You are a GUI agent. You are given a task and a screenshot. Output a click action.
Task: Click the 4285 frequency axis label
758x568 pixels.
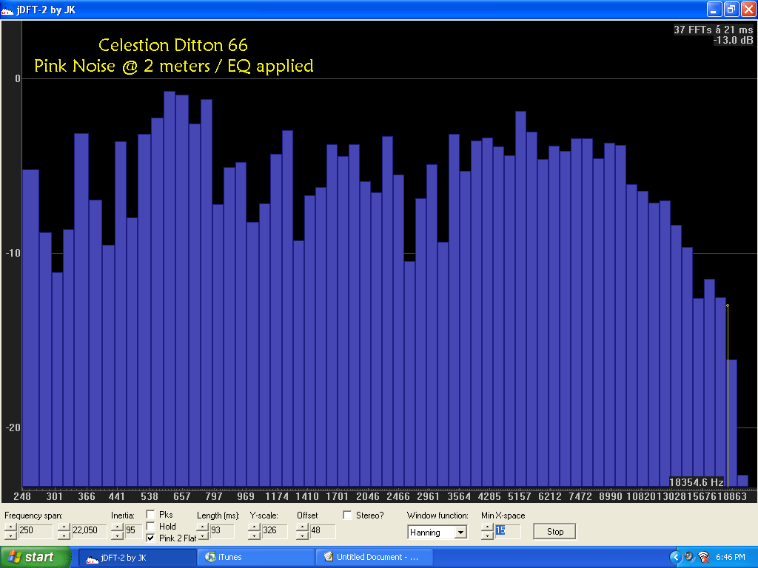pyautogui.click(x=489, y=496)
